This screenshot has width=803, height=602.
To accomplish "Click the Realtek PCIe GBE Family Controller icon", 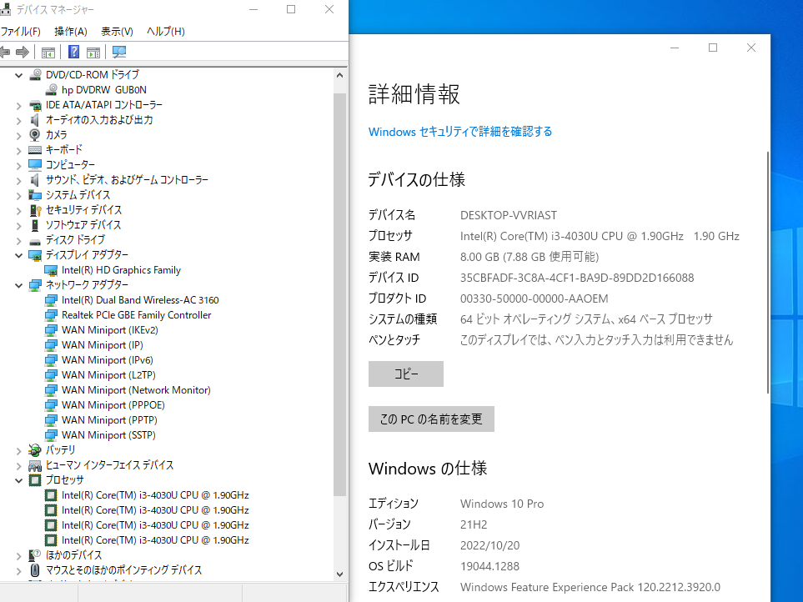I will 51,315.
